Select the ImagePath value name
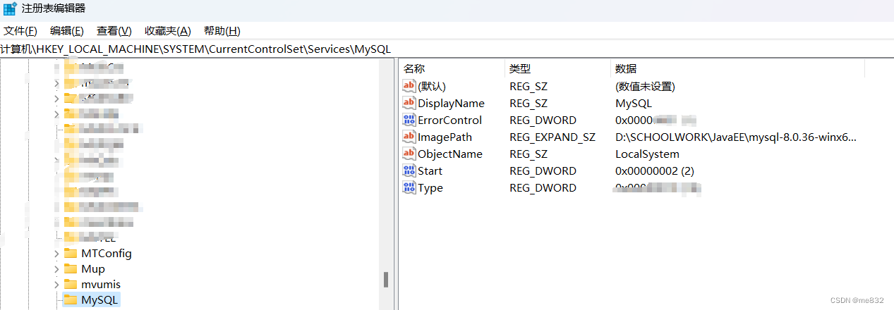The width and height of the screenshot is (894, 310). 445,137
